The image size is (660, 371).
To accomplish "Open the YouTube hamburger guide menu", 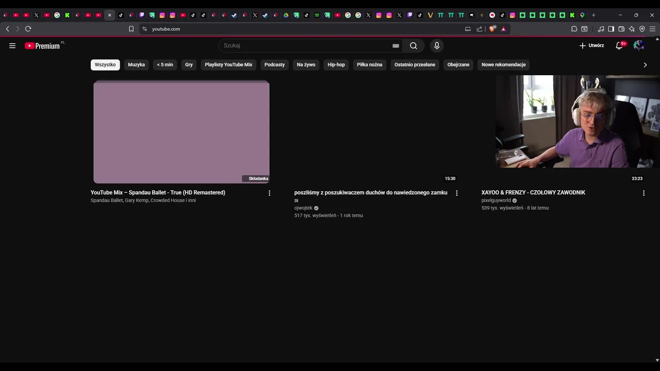I will (12, 46).
